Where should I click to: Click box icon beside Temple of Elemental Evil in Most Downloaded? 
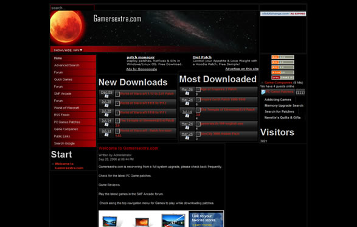[x=198, y=110]
